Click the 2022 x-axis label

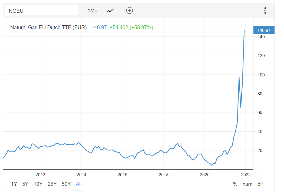246,175
